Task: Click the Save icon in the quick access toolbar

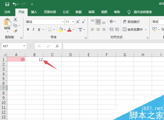Action: pyautogui.click(x=7, y=4)
